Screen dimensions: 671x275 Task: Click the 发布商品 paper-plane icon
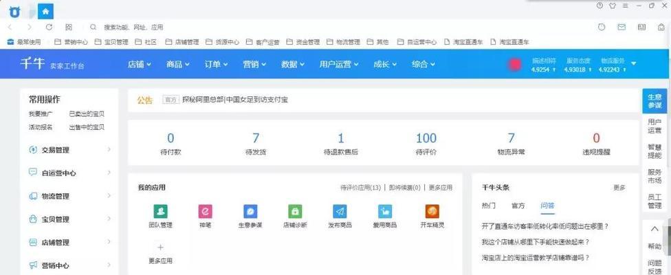[x=340, y=211]
